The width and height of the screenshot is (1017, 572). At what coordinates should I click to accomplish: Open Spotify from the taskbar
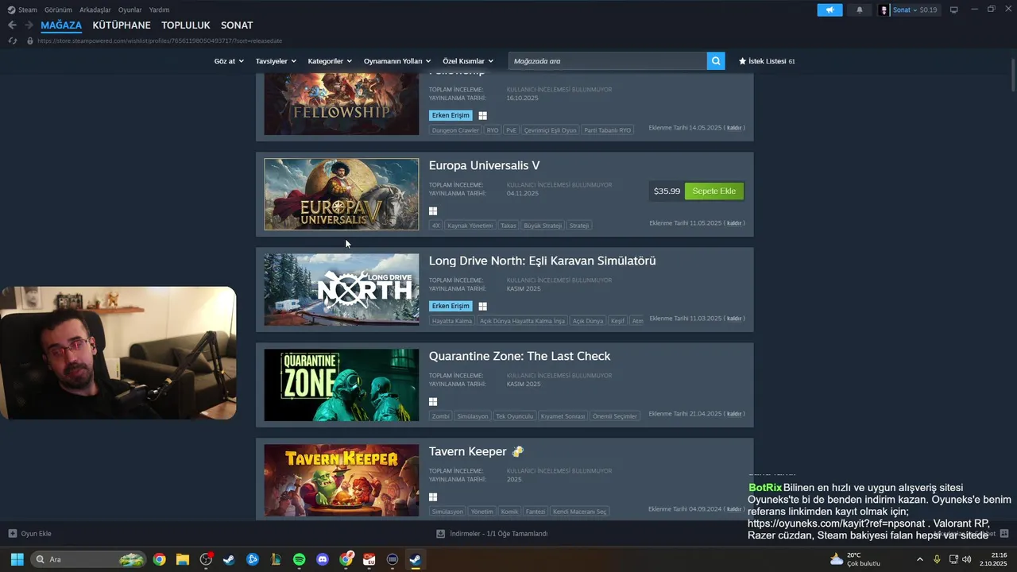(x=299, y=559)
